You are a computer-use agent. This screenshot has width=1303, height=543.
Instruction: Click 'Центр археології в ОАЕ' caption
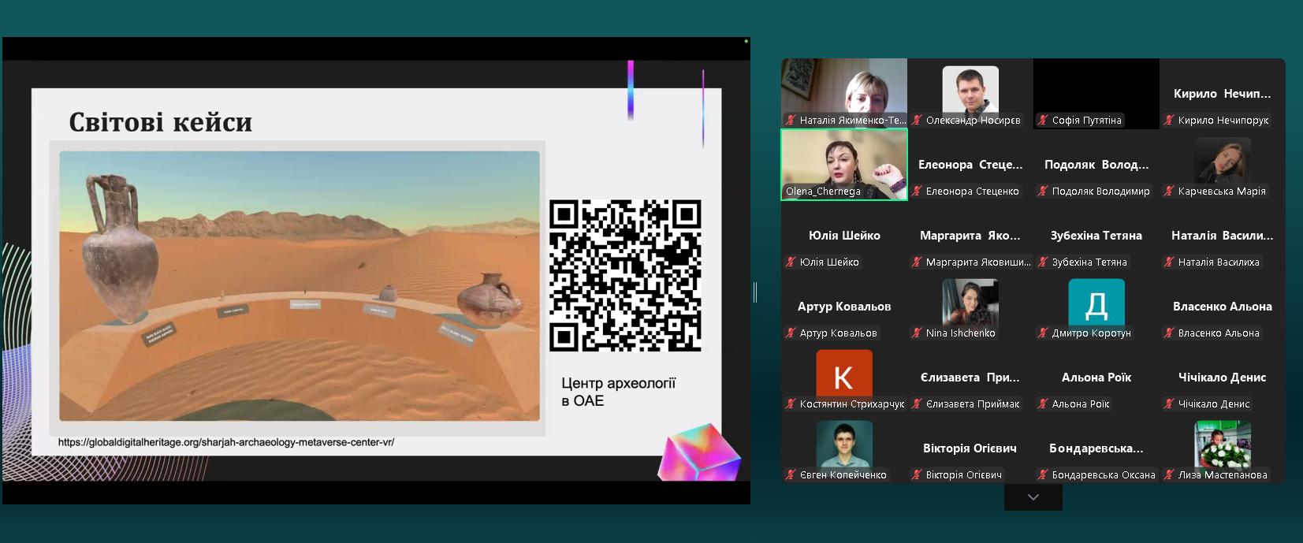point(619,392)
